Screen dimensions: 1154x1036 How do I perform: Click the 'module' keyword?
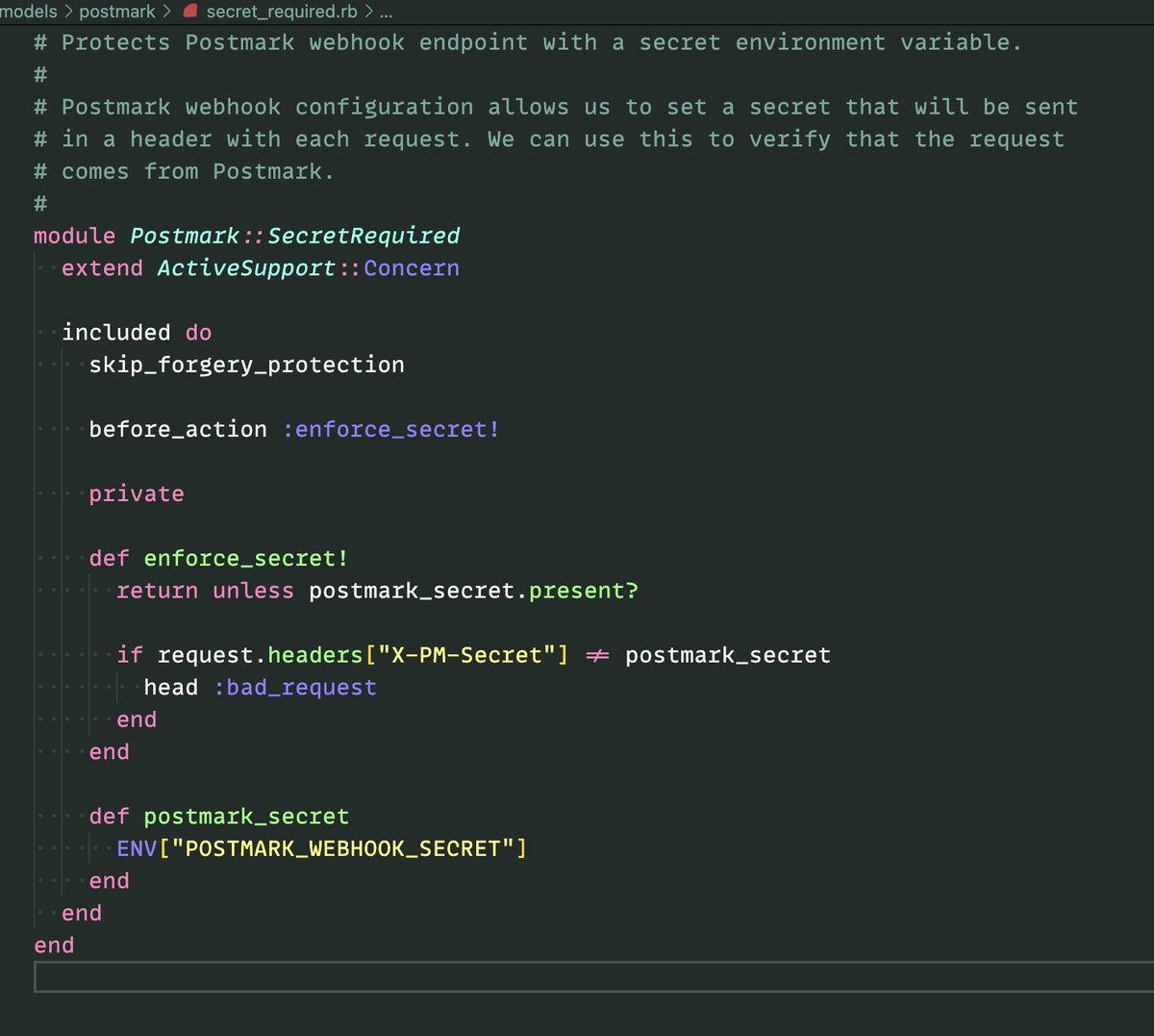click(75, 236)
